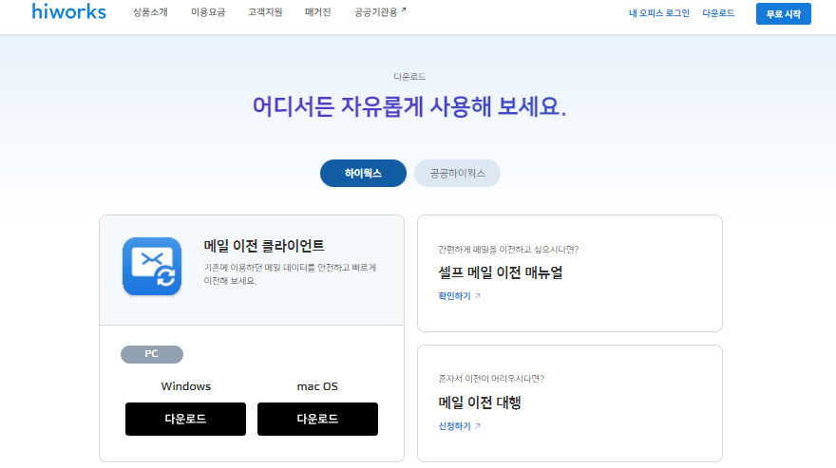Viewport: 836px width, 468px height.
Task: Open the 매거진 menu
Action: (317, 11)
